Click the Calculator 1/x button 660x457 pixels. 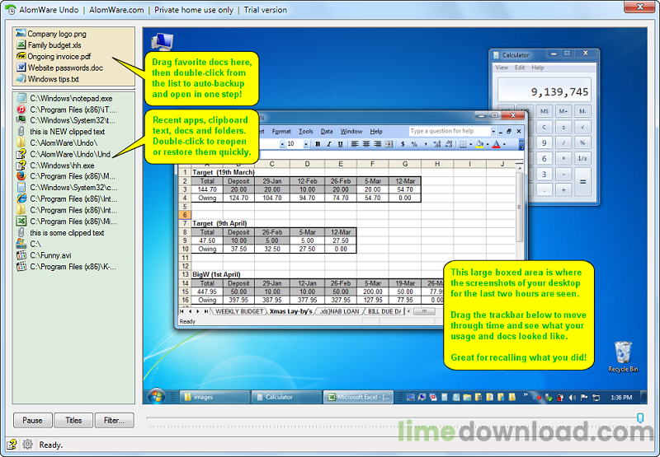583,158
